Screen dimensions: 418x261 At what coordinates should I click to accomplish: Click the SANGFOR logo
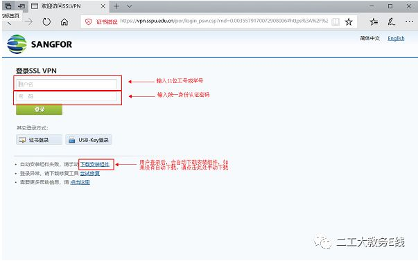coord(40,44)
